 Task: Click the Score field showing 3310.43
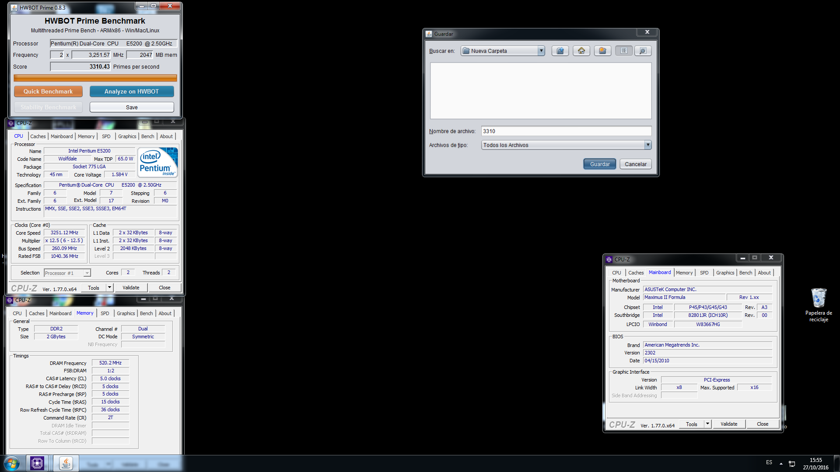pos(80,66)
